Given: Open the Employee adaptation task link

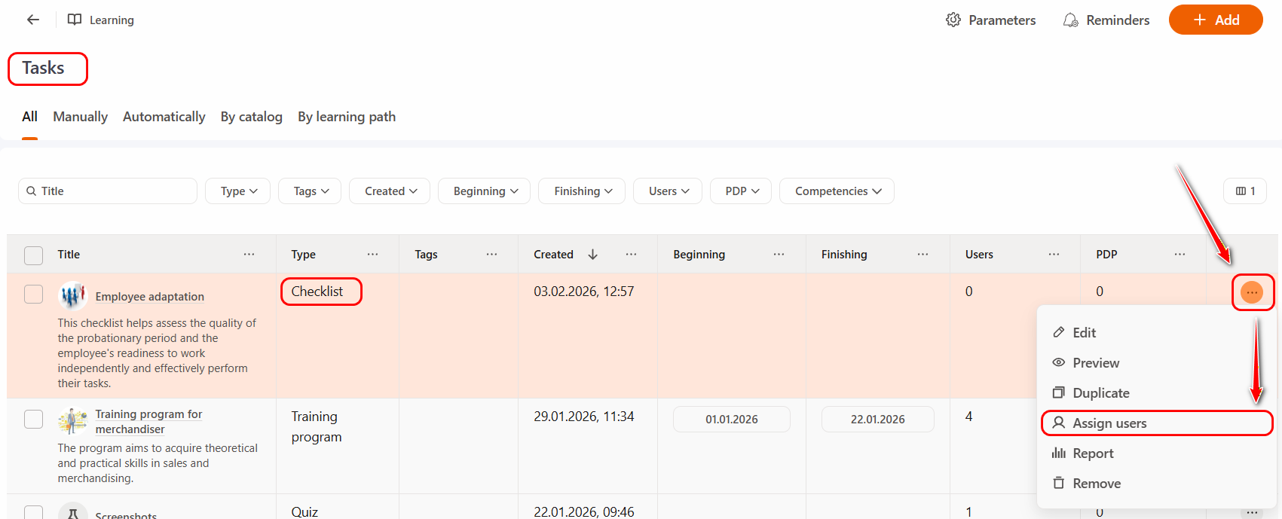Looking at the screenshot, I should point(149,297).
